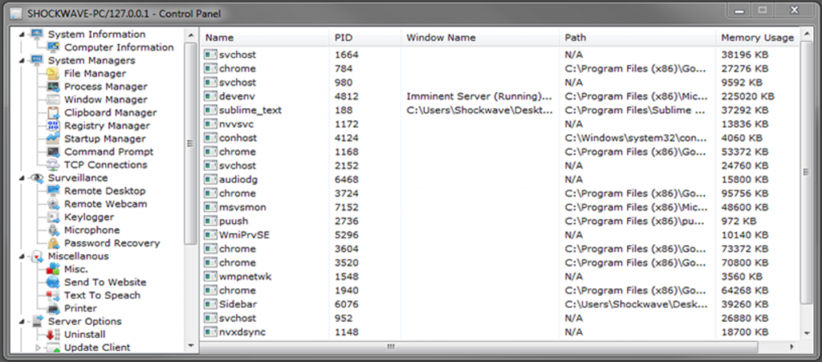The width and height of the screenshot is (822, 362).
Task: Select the Process Manager icon
Action: [x=53, y=87]
